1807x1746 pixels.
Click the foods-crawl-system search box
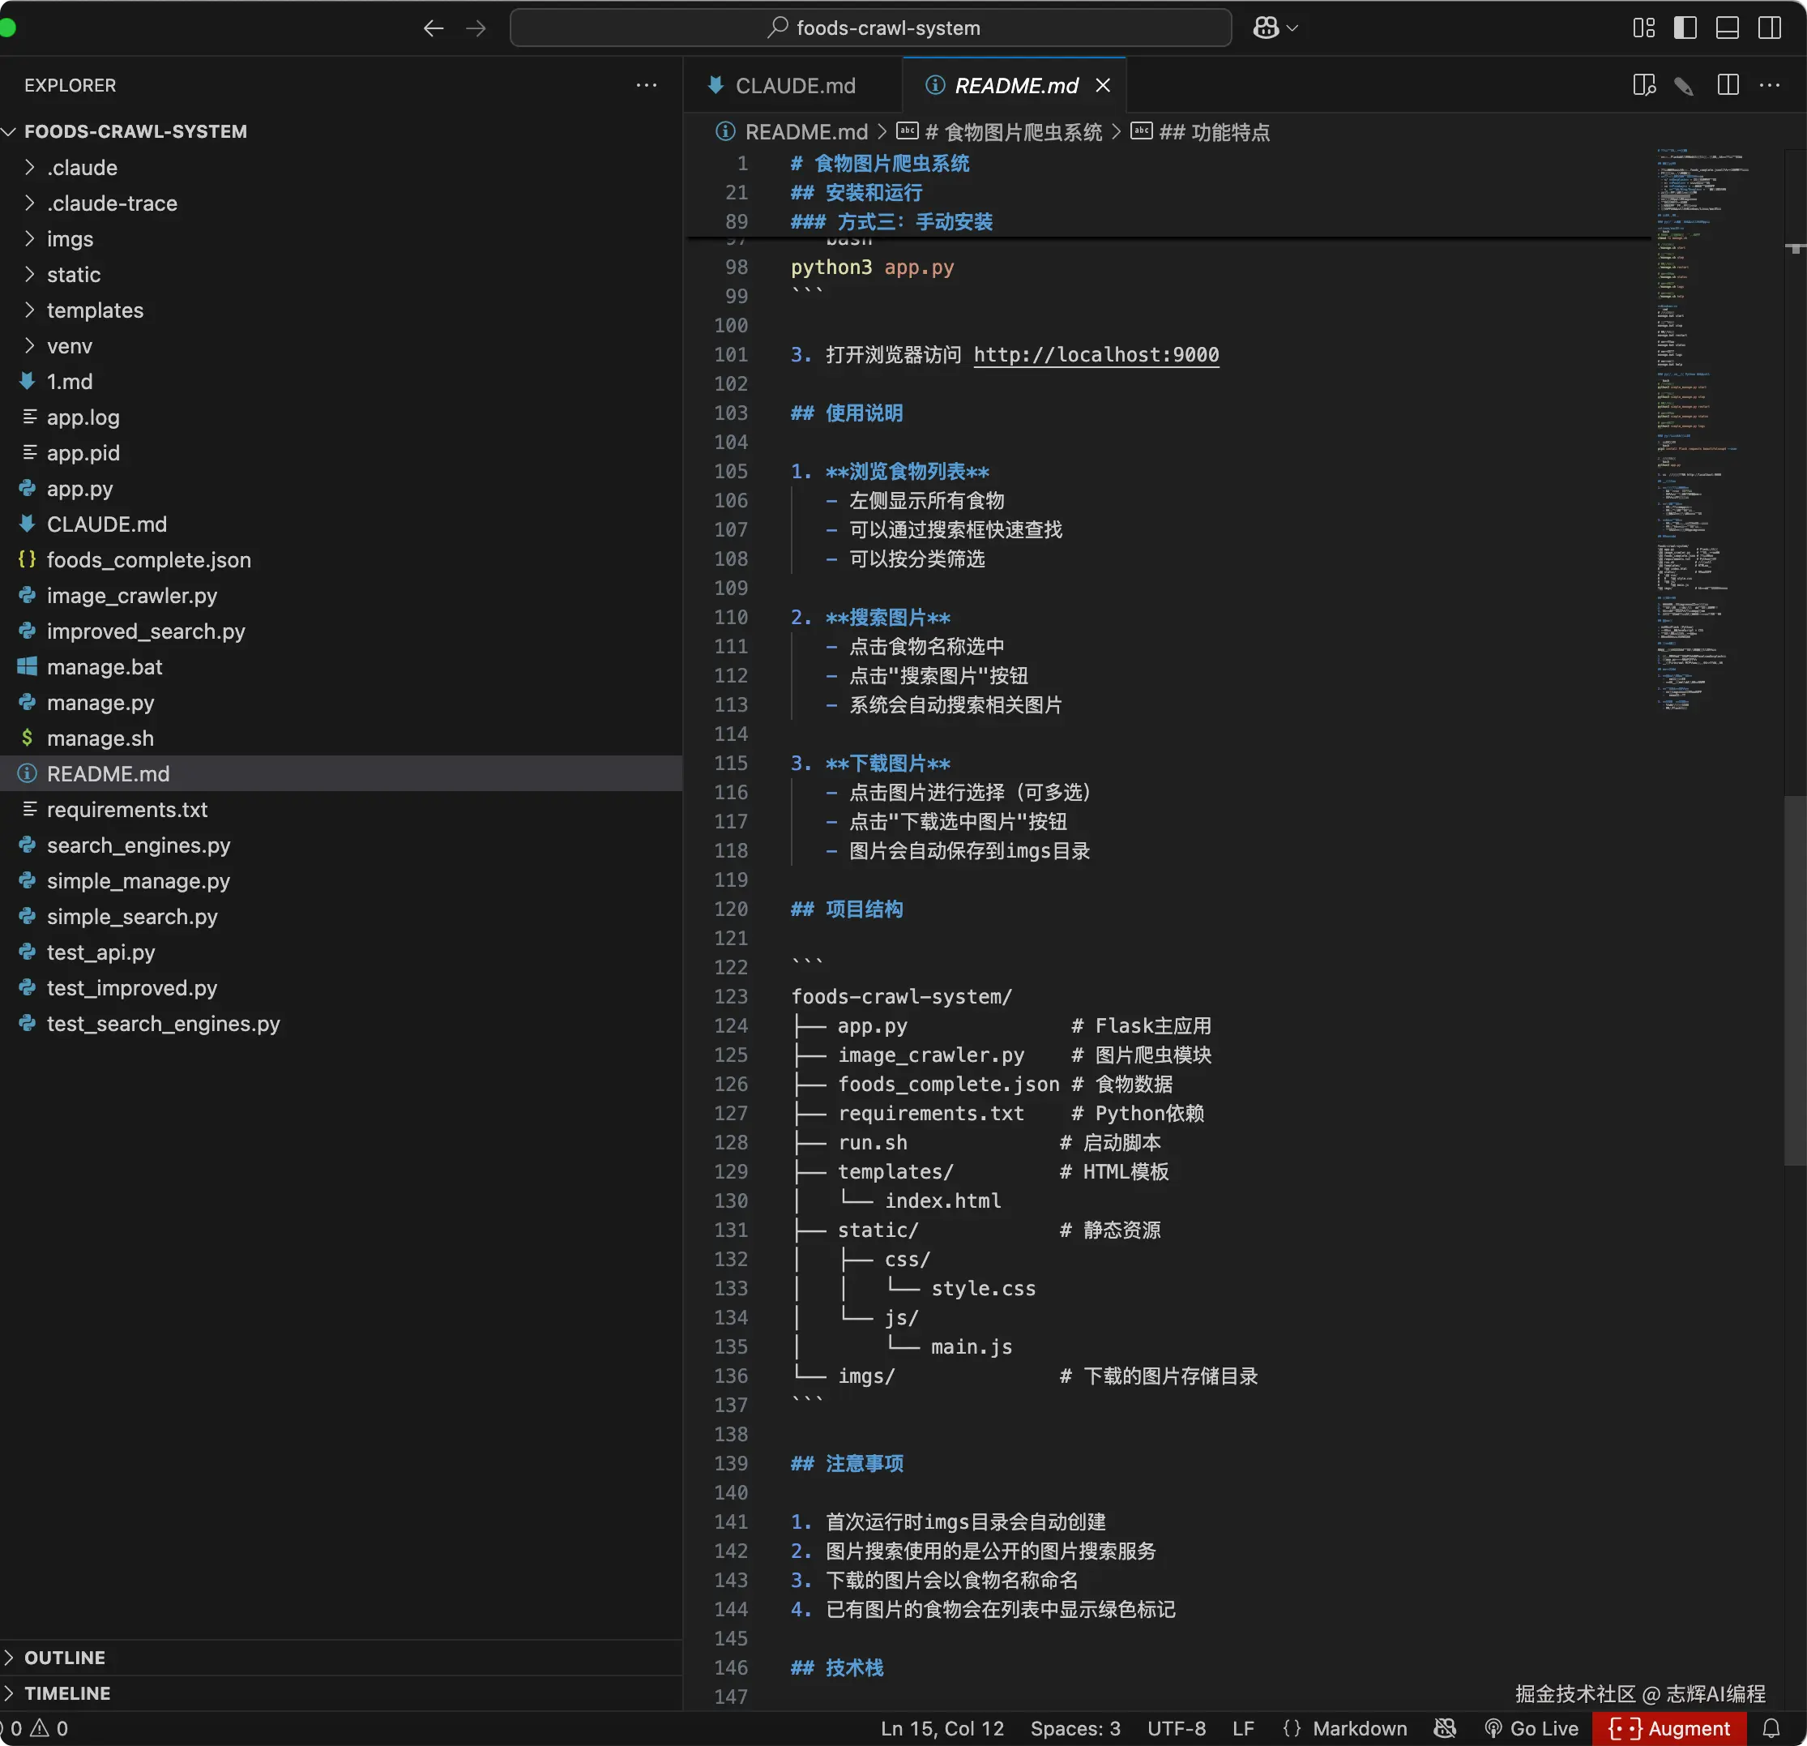[x=870, y=28]
